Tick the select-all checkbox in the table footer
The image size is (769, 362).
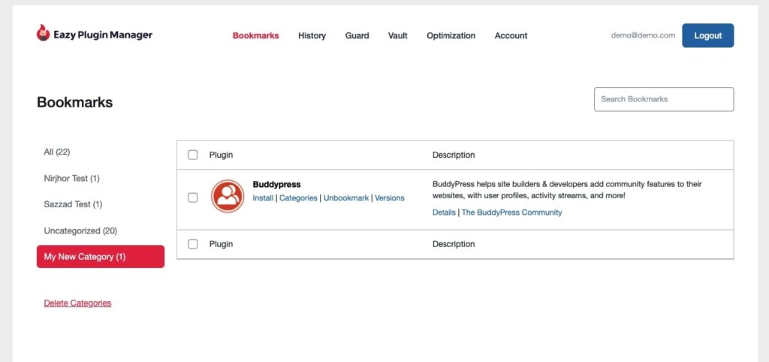coord(193,244)
